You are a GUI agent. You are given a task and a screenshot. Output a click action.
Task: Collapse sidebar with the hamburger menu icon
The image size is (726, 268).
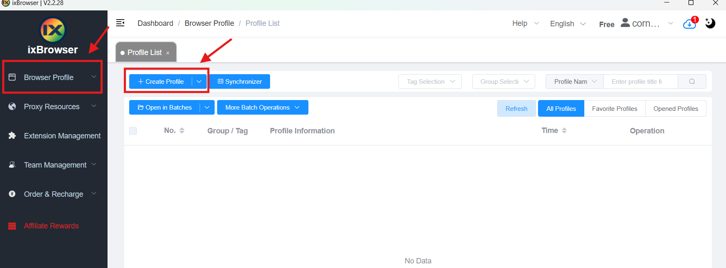120,23
